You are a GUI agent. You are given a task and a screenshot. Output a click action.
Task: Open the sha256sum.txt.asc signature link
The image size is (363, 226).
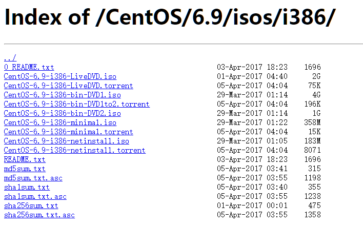(x=39, y=215)
